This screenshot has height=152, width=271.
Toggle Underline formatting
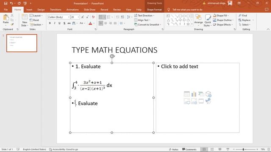pos(59,23)
